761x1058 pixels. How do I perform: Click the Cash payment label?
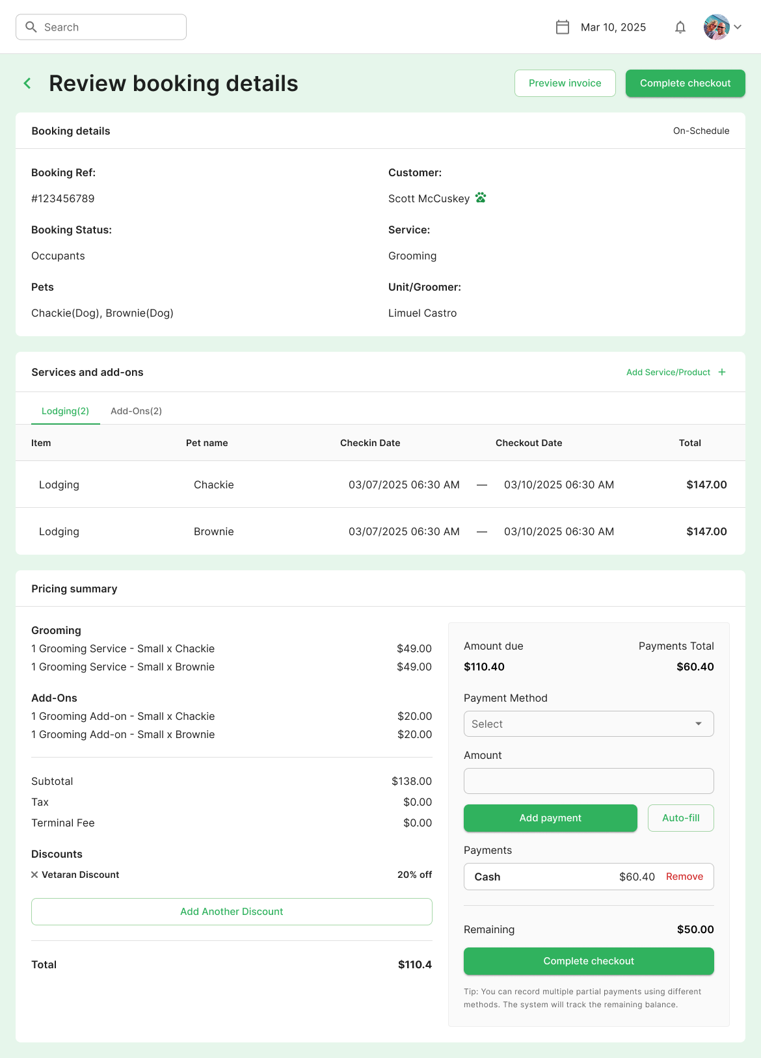[x=487, y=877]
